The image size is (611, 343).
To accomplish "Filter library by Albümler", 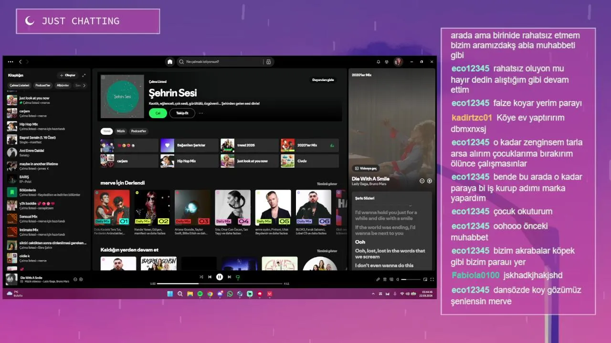I will point(63,85).
